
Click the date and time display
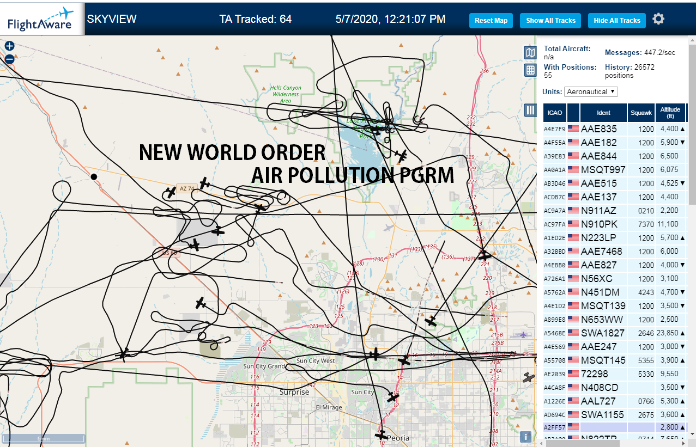[x=390, y=19]
